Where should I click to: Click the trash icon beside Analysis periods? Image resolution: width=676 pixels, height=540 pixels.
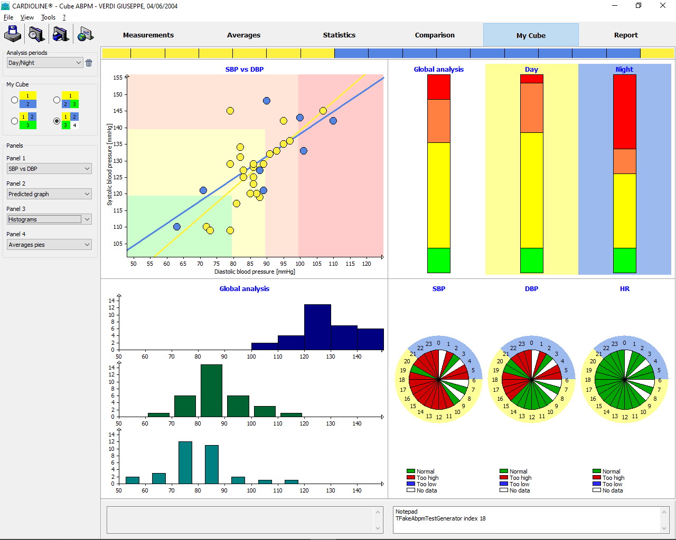(x=89, y=63)
